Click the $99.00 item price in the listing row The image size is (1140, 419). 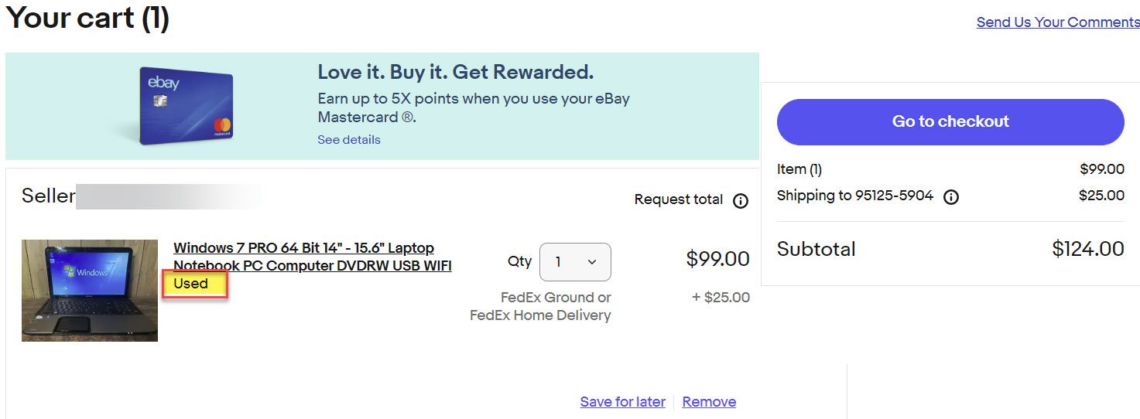[717, 259]
